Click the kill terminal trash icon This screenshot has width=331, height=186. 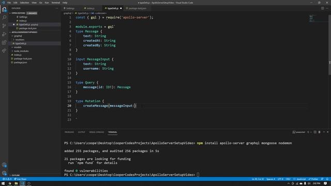tap(320, 132)
